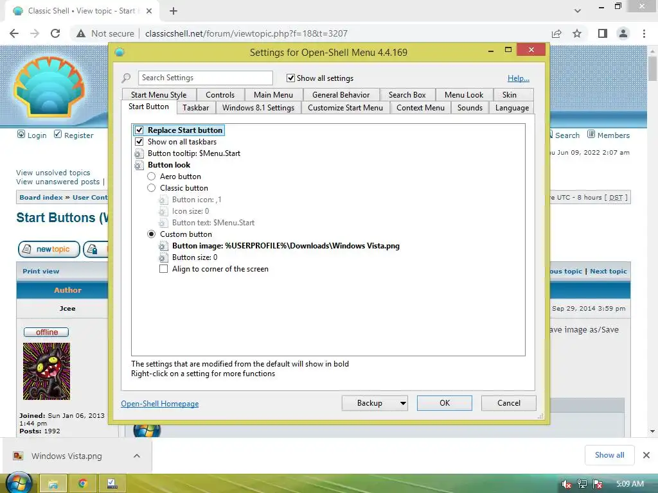This screenshot has height=493, width=658.
Task: Switch to Sounds tab
Action: pos(470,108)
